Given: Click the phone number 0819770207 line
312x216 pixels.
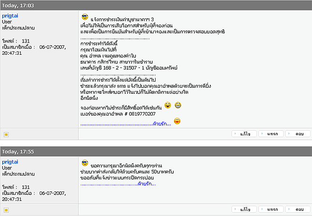Looking at the screenshot, I should click(118, 114).
